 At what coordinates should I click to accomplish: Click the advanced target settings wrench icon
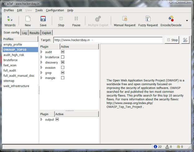(185, 40)
